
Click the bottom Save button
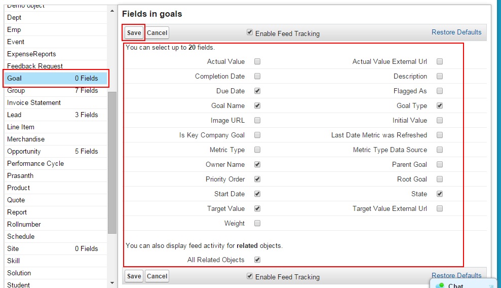(134, 276)
